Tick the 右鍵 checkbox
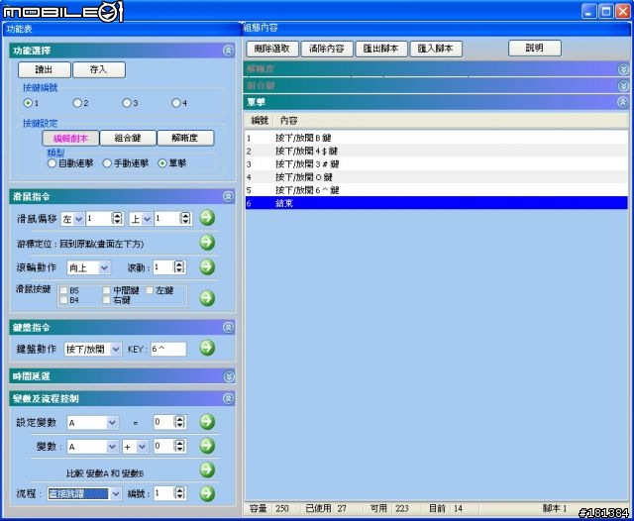 pos(106,300)
